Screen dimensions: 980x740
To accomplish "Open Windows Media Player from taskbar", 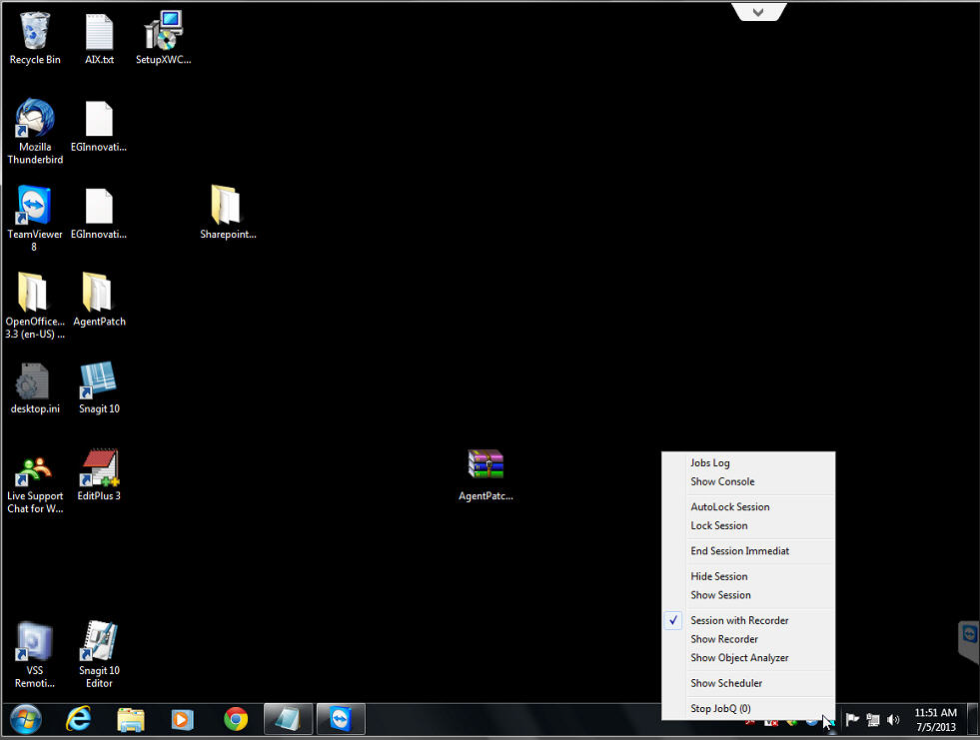I will pyautogui.click(x=183, y=719).
